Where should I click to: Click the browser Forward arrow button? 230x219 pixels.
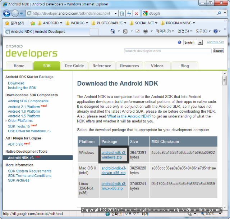(x=15, y=13)
